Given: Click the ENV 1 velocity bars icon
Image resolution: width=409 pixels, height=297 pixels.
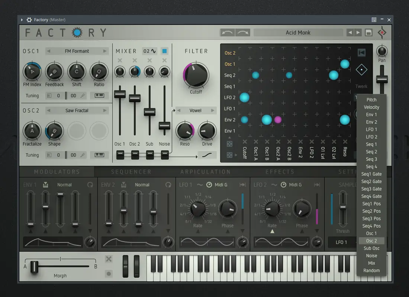Looking at the screenshot, I should click(45, 185).
